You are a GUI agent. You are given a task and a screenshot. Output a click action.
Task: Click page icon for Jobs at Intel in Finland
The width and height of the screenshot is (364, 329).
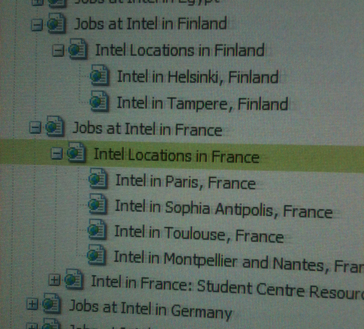[56, 23]
